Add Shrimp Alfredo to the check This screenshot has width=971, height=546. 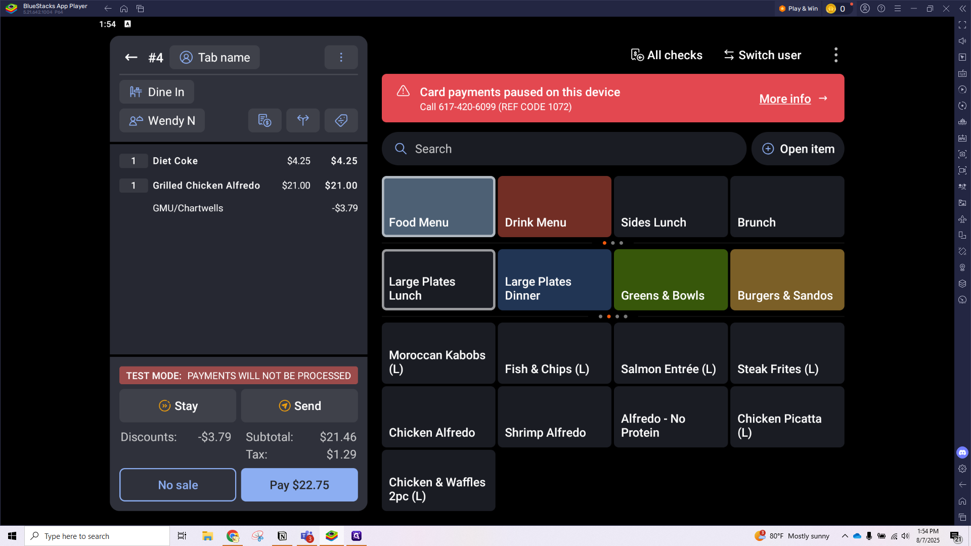pyautogui.click(x=554, y=417)
